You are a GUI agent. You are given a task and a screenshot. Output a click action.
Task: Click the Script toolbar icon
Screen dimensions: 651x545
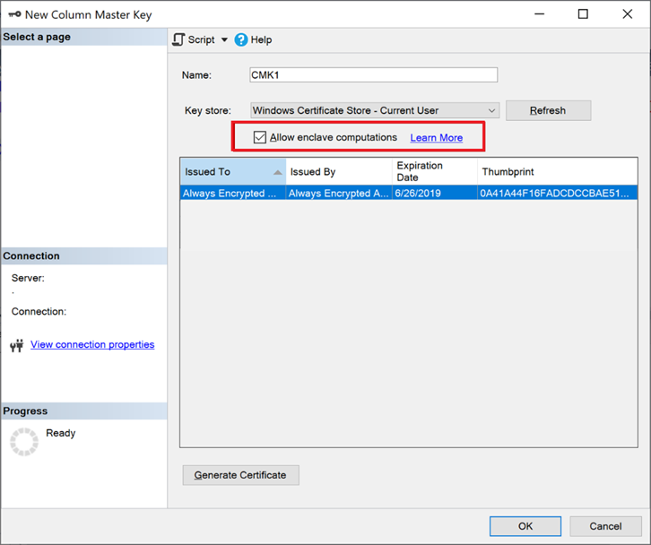[x=178, y=39]
